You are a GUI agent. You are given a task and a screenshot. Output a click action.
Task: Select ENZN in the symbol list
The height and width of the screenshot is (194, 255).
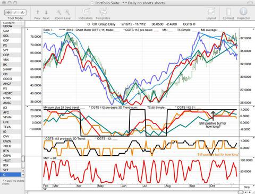pos(11,141)
